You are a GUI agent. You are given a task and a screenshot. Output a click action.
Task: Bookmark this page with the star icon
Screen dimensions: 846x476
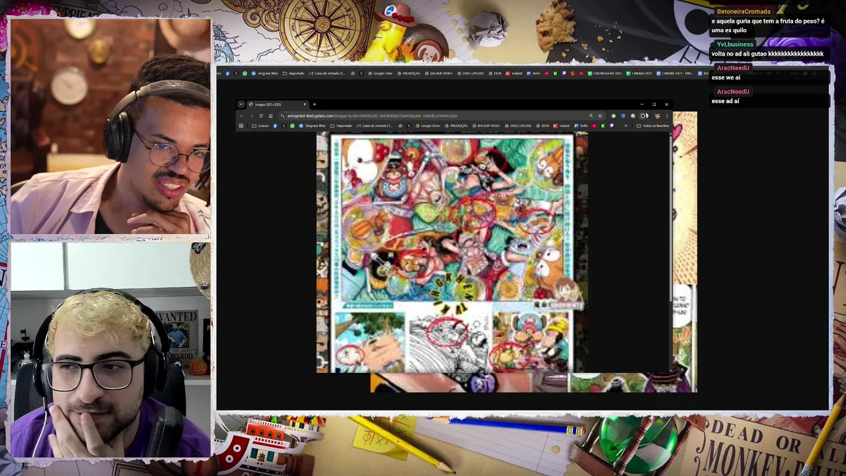coord(600,116)
